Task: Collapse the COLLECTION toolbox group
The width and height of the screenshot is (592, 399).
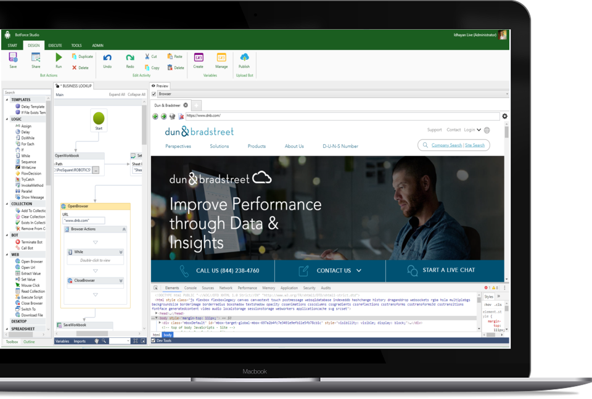Action: pyautogui.click(x=7, y=204)
